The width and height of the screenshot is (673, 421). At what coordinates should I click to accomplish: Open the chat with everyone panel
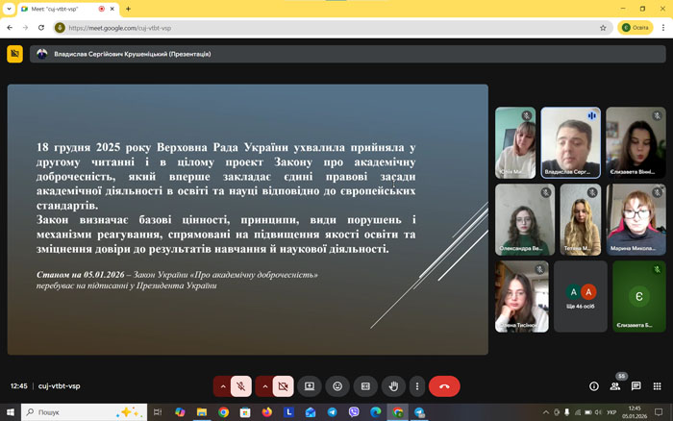[636, 385]
